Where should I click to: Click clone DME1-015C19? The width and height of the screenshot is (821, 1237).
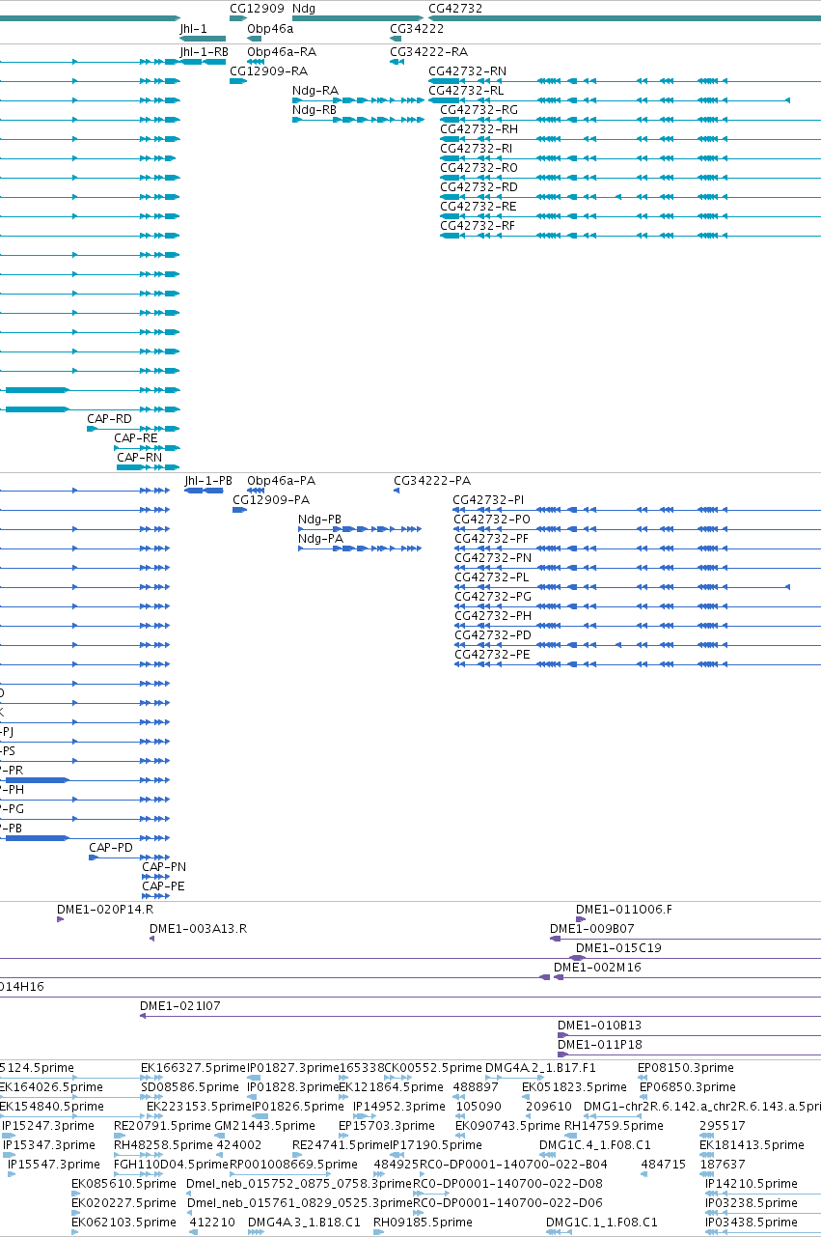618,948
